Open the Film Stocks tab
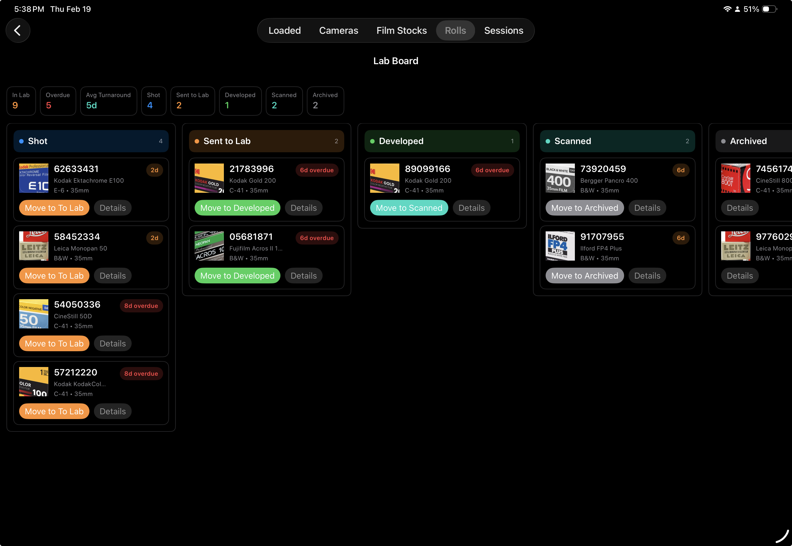 (x=401, y=30)
